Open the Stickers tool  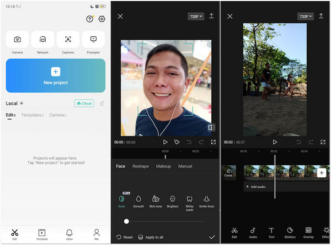click(290, 233)
